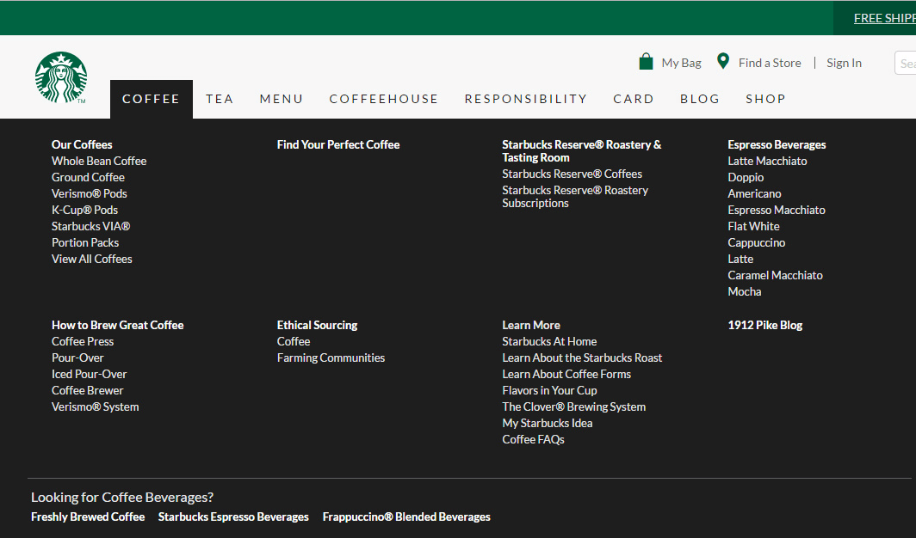Open the SHOP nav menu

pyautogui.click(x=765, y=99)
